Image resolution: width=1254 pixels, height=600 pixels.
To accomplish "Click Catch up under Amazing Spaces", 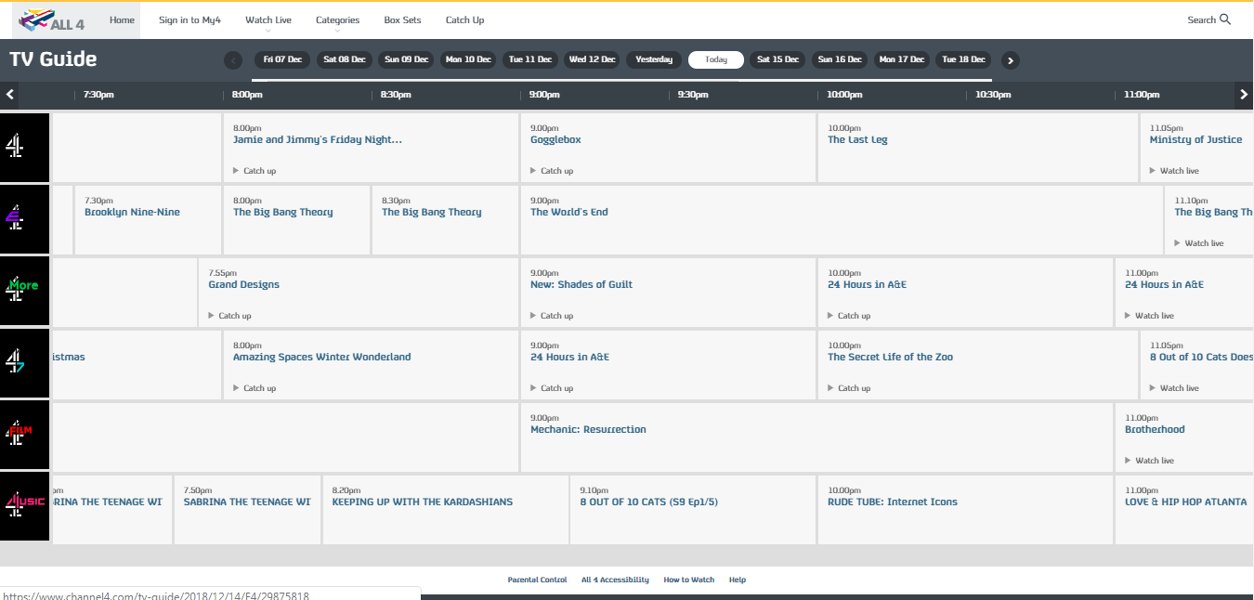I will pos(255,388).
